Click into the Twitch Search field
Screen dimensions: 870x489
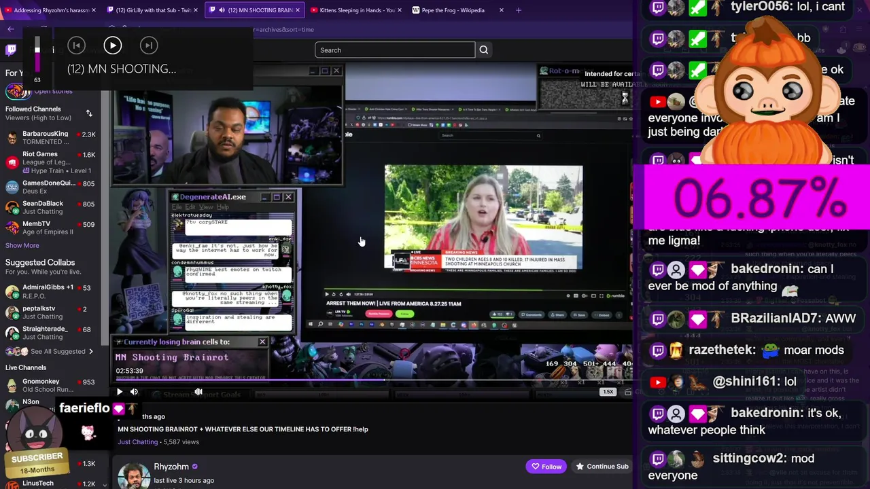(395, 50)
